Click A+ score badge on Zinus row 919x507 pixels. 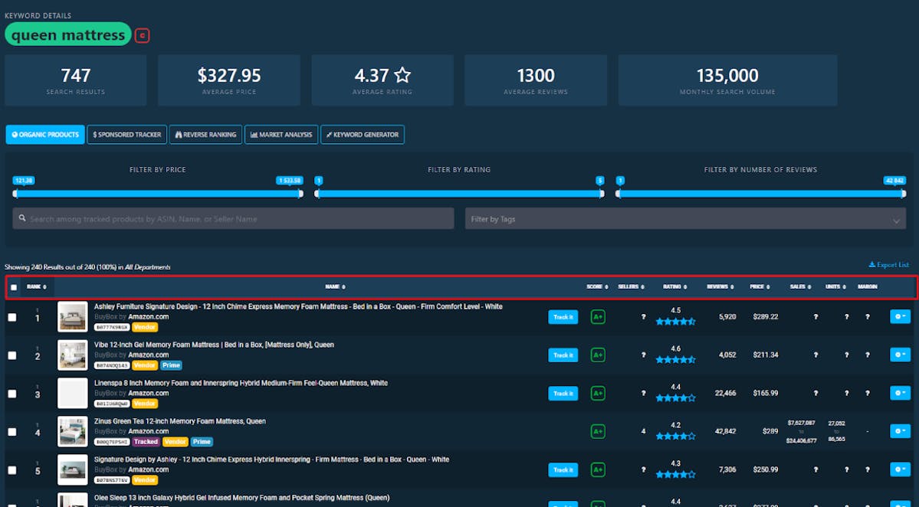click(598, 431)
